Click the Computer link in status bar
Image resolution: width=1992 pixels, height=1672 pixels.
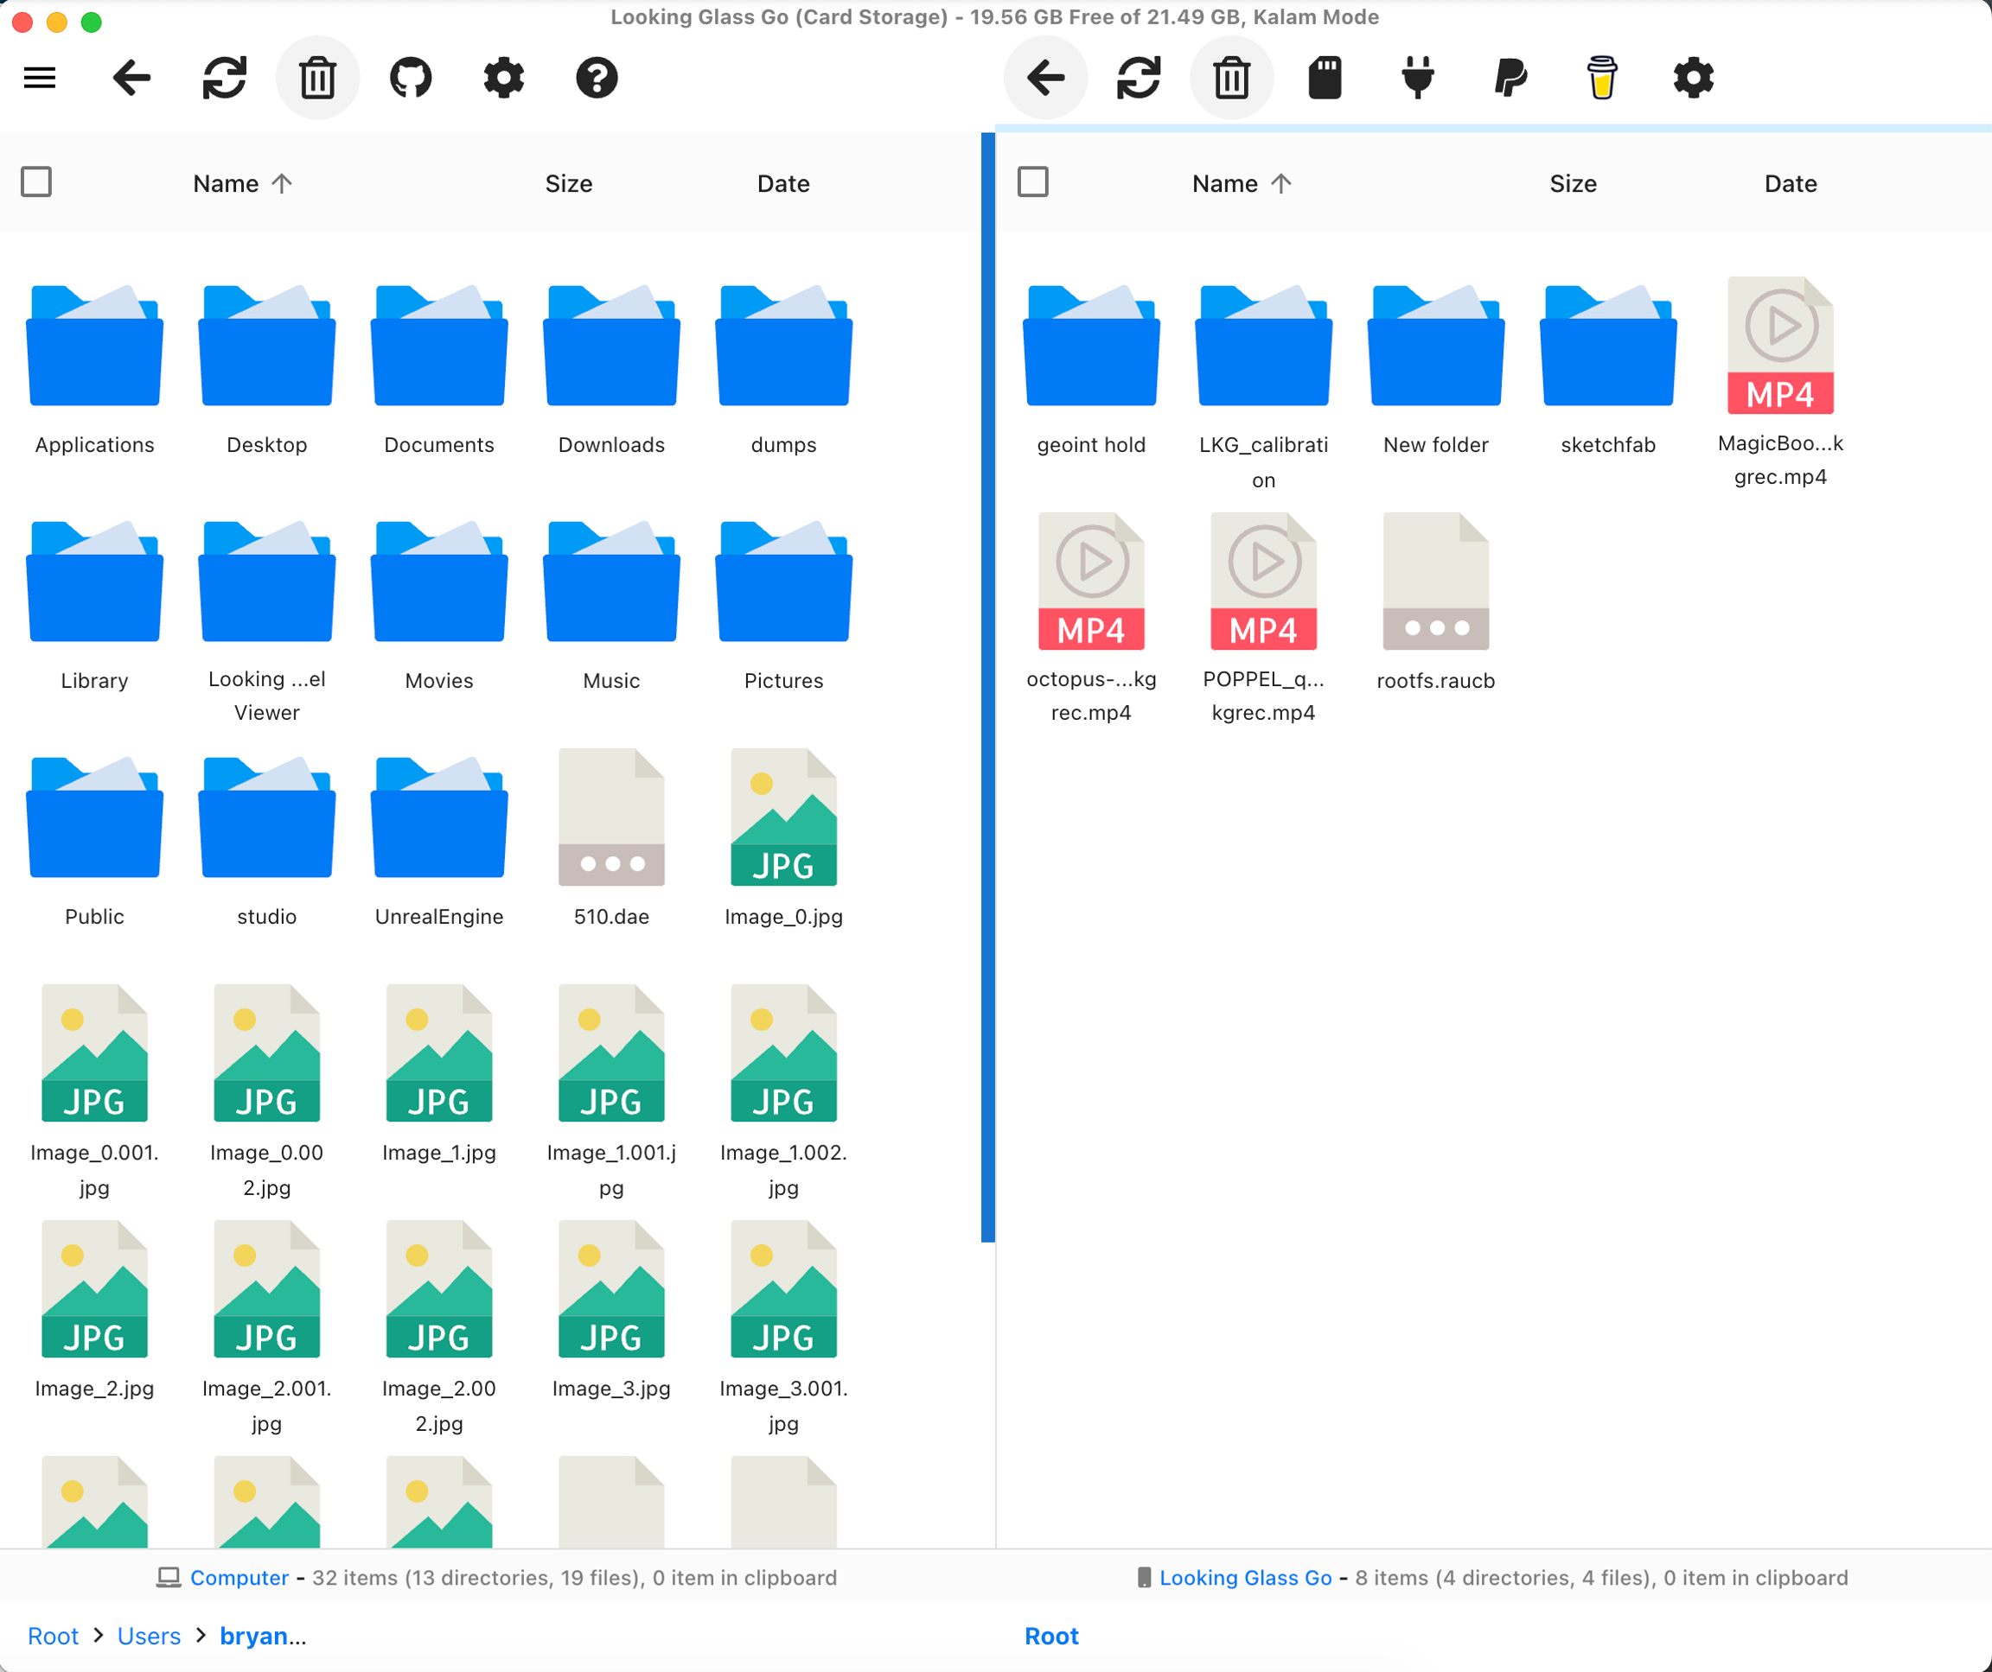[239, 1577]
